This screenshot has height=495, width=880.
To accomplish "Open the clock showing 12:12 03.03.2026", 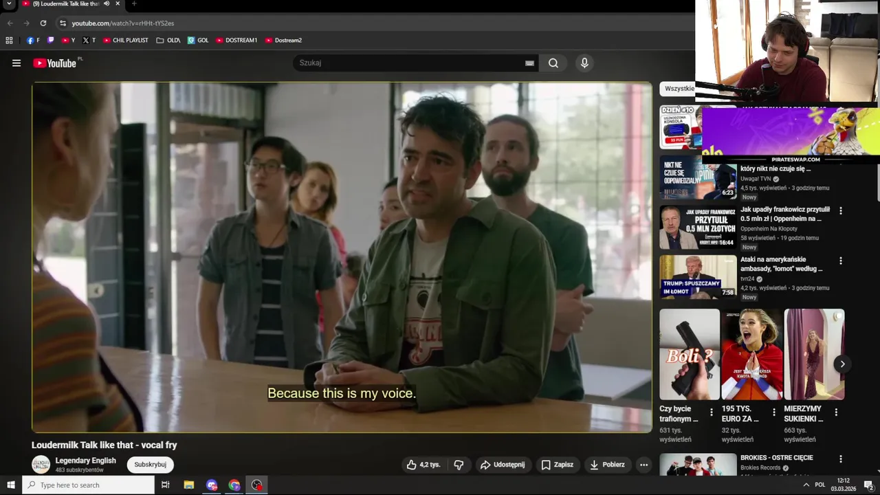I will [x=843, y=485].
